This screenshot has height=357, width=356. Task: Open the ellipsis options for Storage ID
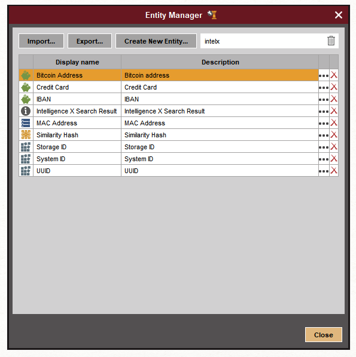pyautogui.click(x=324, y=147)
